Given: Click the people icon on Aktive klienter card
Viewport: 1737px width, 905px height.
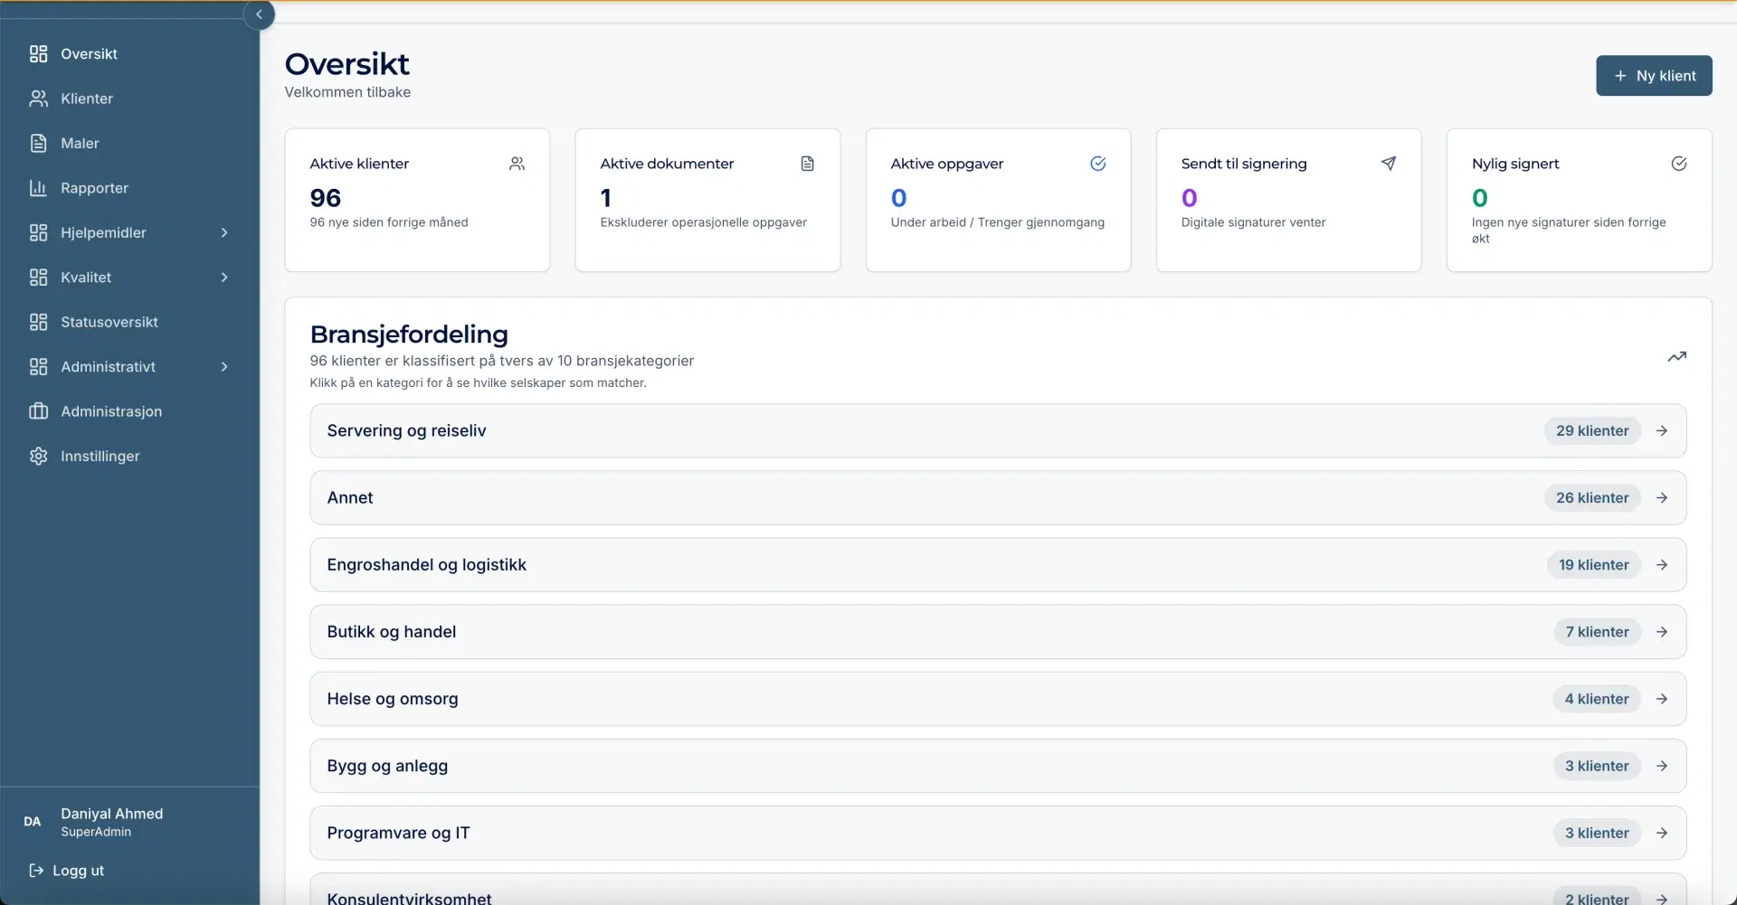Looking at the screenshot, I should (x=517, y=164).
